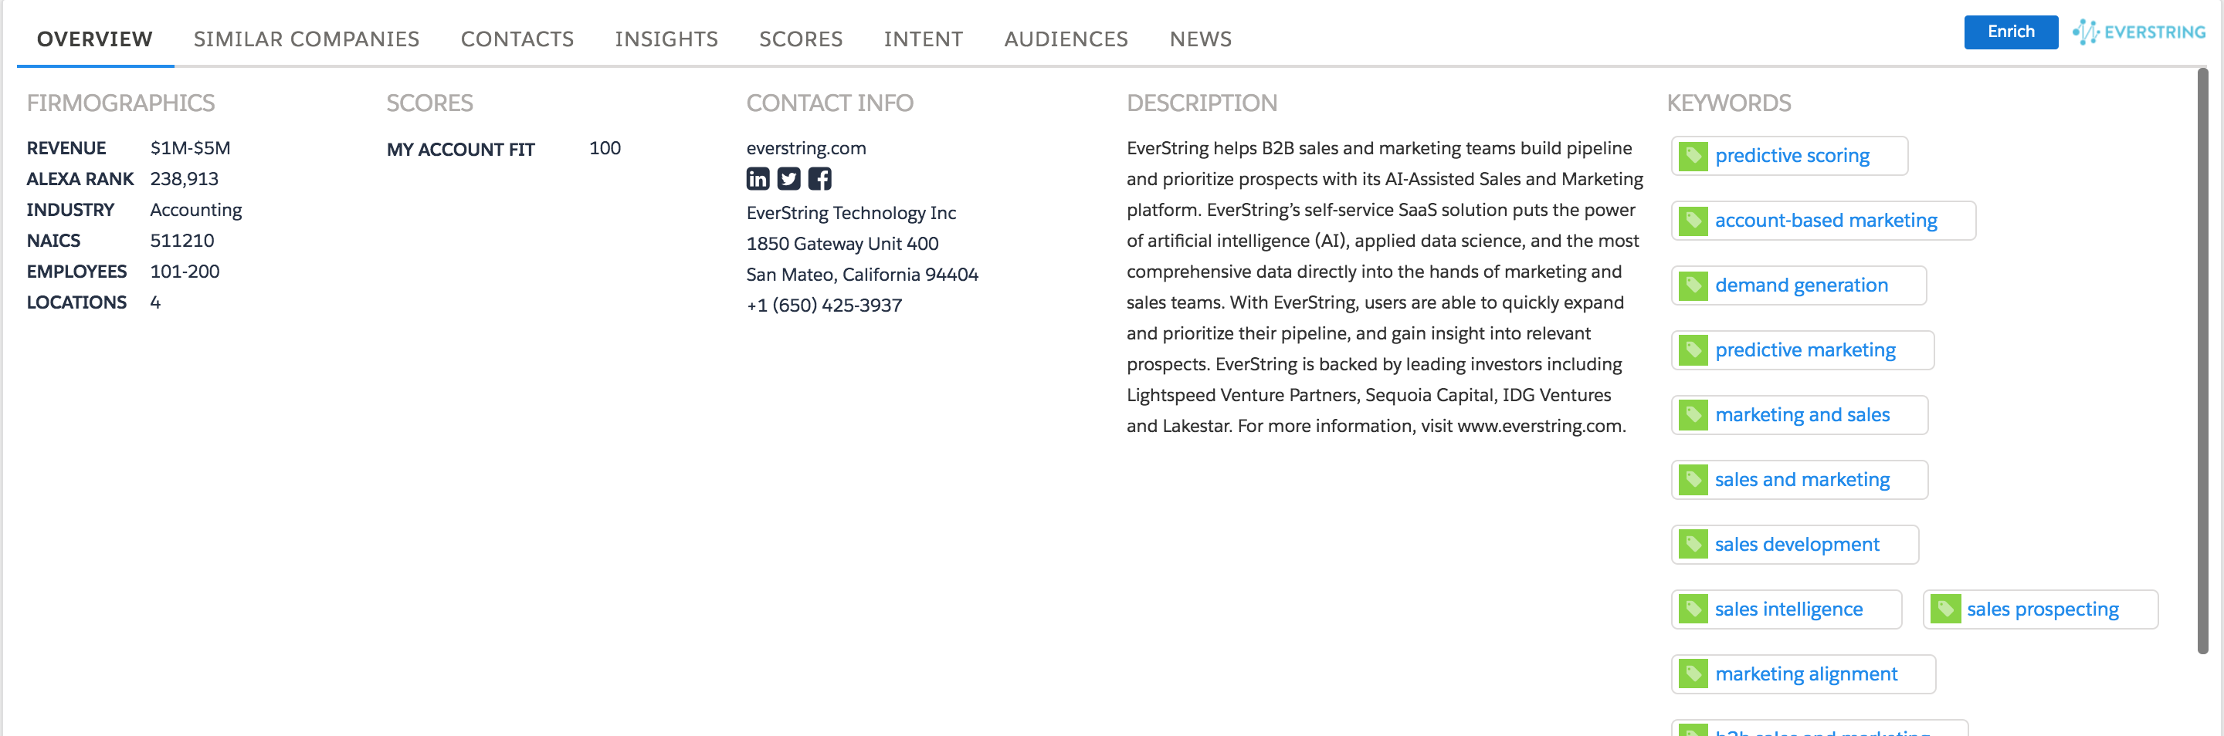Click the green tag icon on predictive scoring
This screenshot has height=736, width=2224.
pos(1696,155)
